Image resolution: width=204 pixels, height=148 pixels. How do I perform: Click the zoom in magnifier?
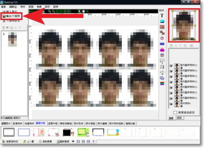[x=49, y=11]
